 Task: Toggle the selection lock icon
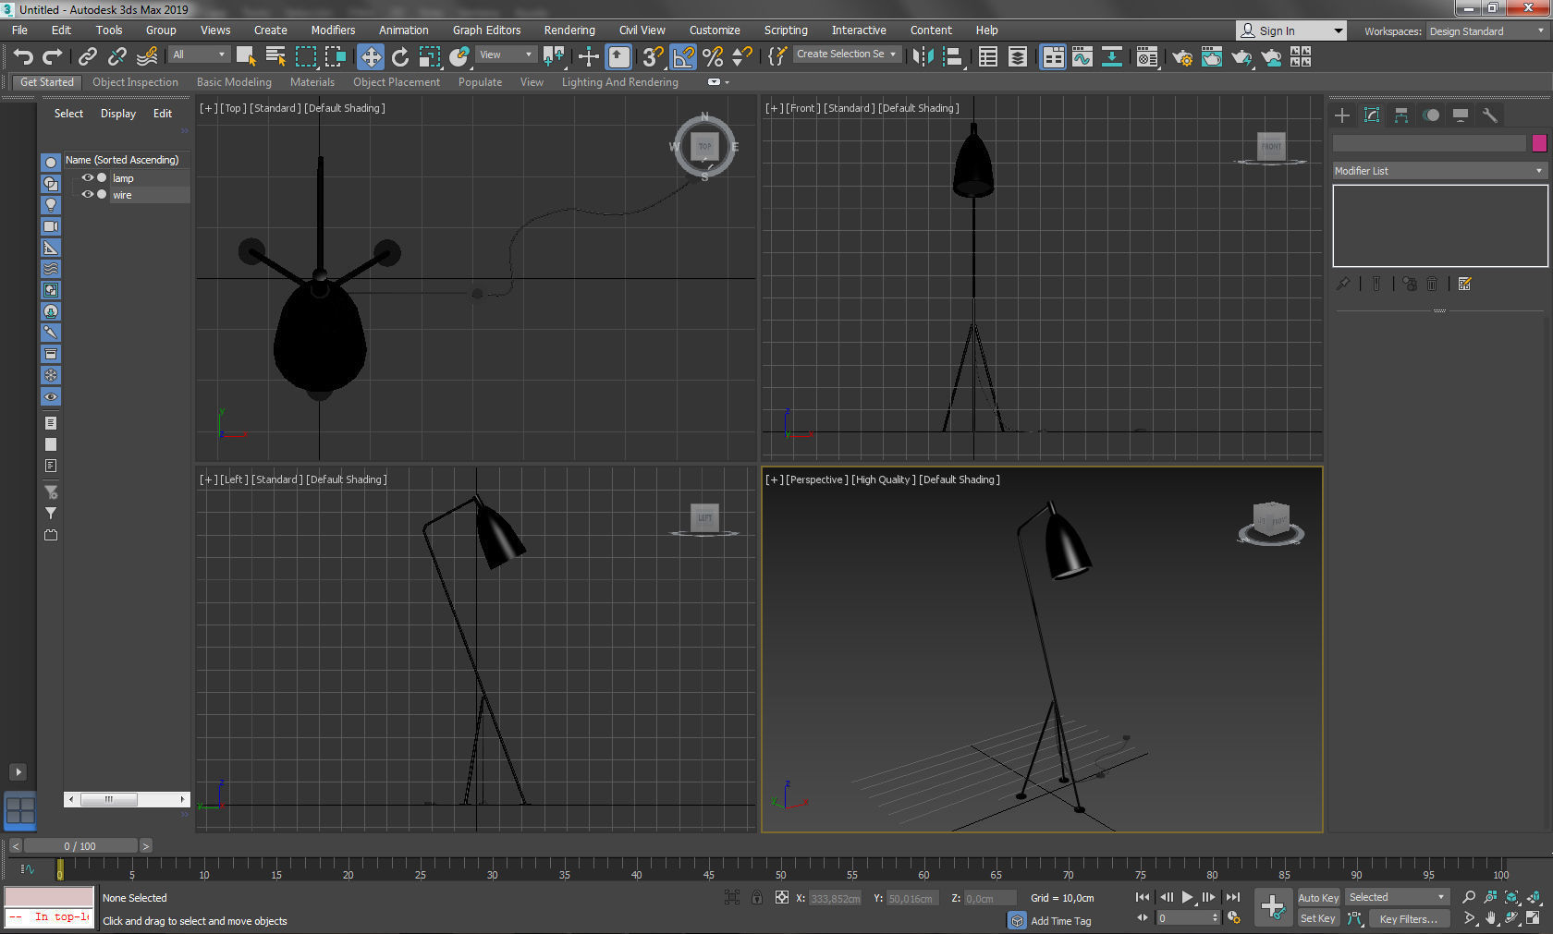pyautogui.click(x=757, y=897)
